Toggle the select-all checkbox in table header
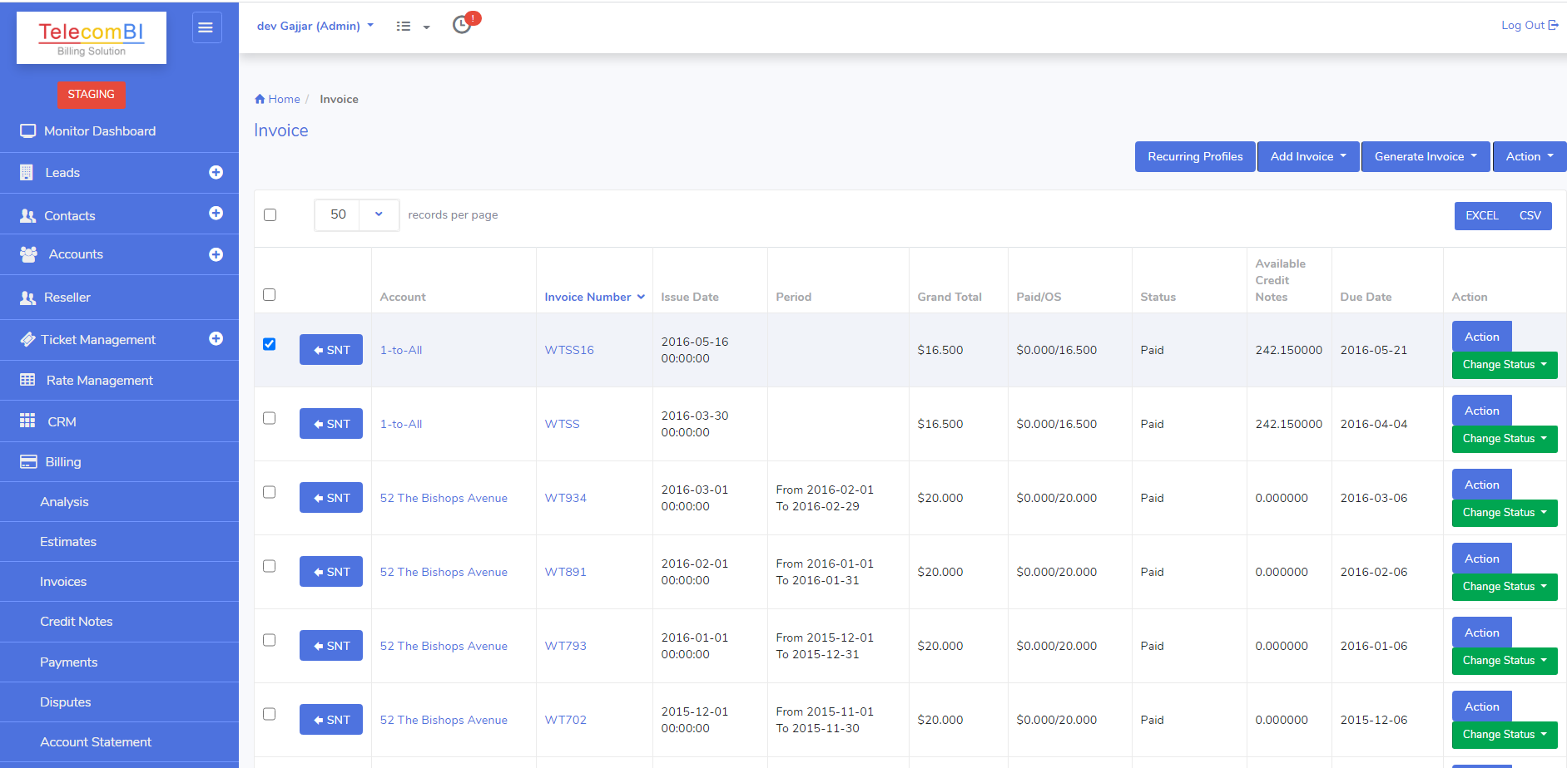The image size is (1567, 768). click(x=270, y=295)
